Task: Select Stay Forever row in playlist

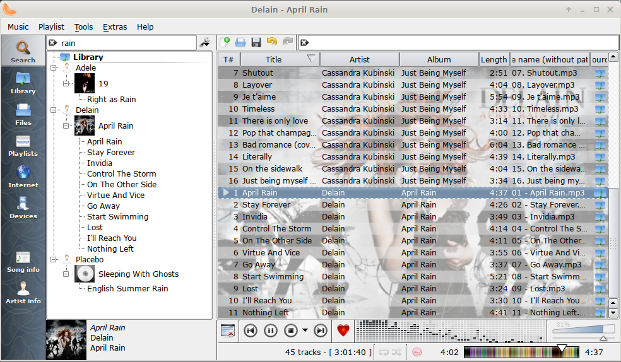Action: point(412,204)
